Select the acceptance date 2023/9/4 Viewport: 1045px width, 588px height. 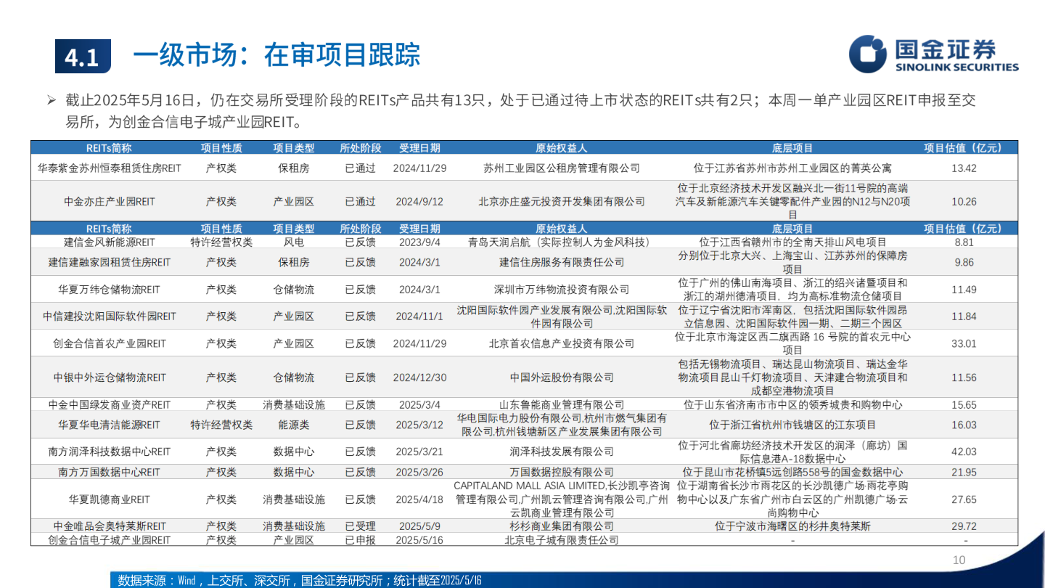[419, 242]
